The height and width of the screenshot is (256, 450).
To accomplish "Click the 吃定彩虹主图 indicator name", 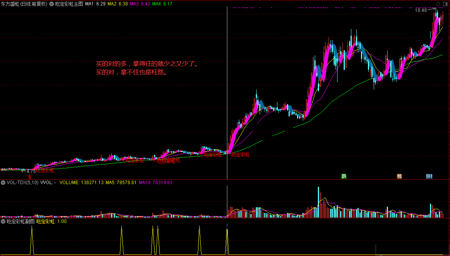I will click(x=69, y=4).
